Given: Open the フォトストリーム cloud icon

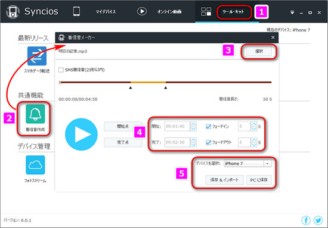Looking at the screenshot, I should (35, 165).
